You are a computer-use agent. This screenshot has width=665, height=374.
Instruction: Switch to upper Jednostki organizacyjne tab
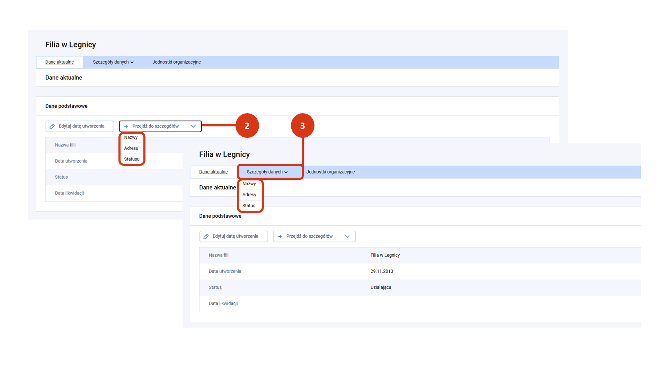[177, 62]
